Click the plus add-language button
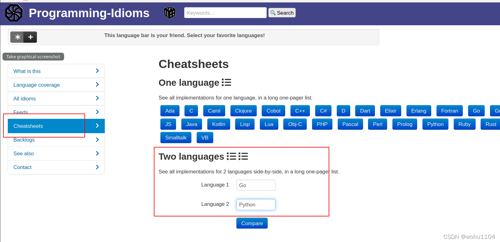This screenshot has width=500, height=242. click(x=31, y=37)
